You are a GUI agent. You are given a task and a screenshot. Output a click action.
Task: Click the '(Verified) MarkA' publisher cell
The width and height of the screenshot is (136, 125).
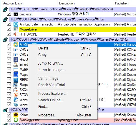point(125,70)
